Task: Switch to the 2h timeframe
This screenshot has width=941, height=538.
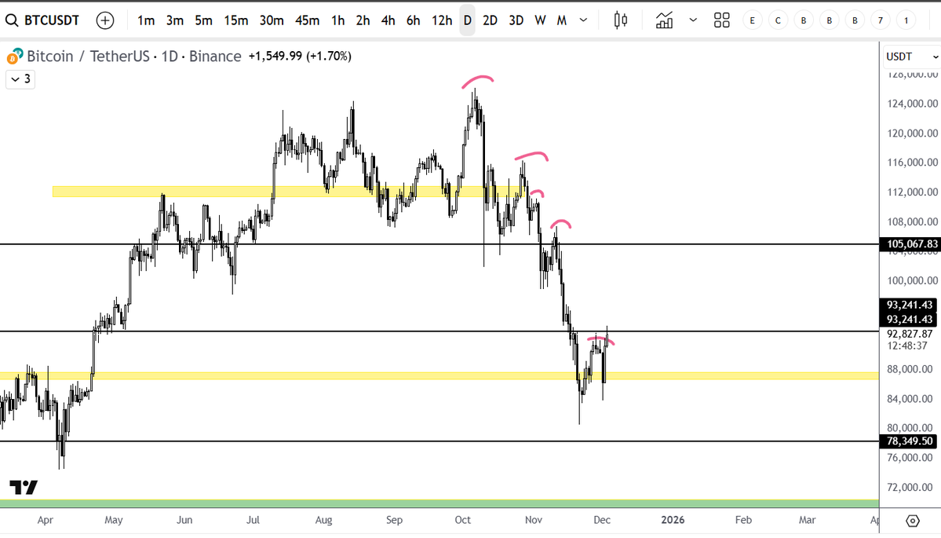Action: pyautogui.click(x=363, y=20)
